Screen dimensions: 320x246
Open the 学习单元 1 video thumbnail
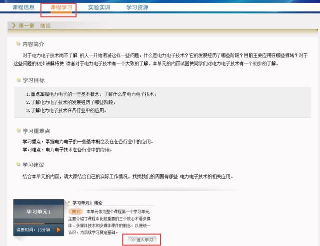point(38,217)
